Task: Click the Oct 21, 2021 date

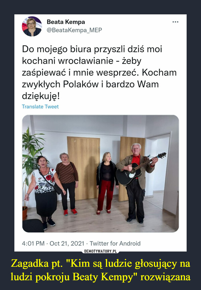Action: (x=67, y=243)
